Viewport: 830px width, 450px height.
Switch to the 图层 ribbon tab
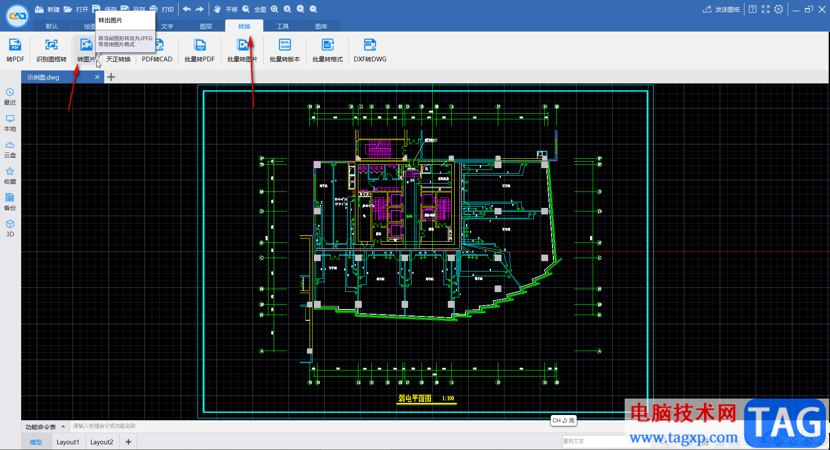coord(206,26)
